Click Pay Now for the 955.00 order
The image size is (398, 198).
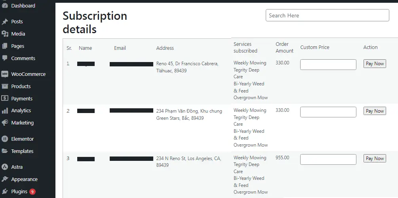(x=375, y=158)
